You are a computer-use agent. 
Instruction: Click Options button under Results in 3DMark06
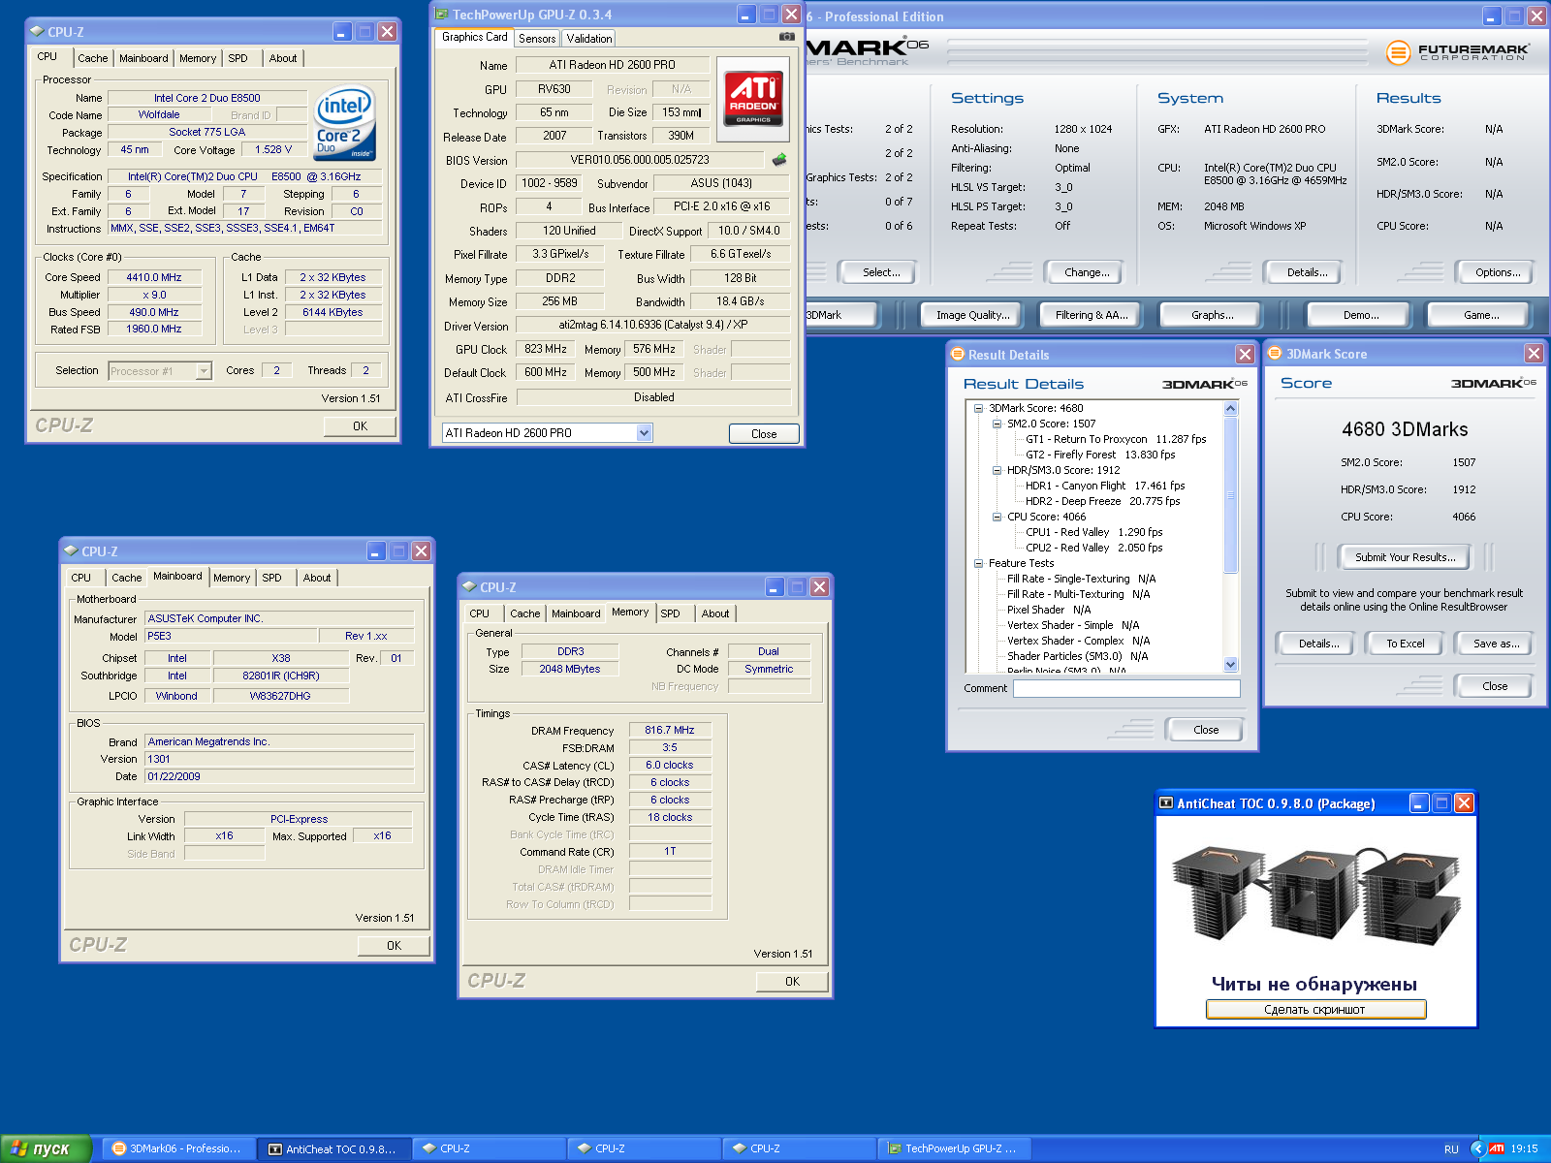click(x=1497, y=272)
